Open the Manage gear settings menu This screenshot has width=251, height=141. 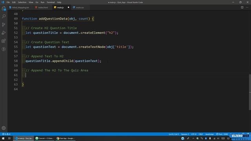pos(4,128)
